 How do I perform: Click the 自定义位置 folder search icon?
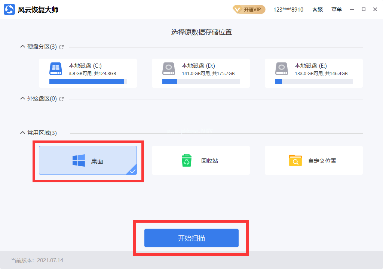[295, 160]
